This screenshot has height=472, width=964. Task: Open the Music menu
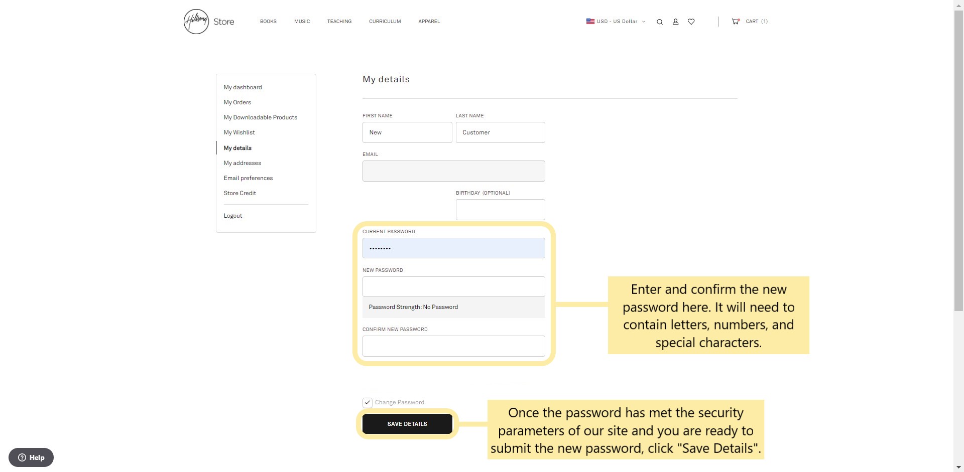pyautogui.click(x=302, y=22)
